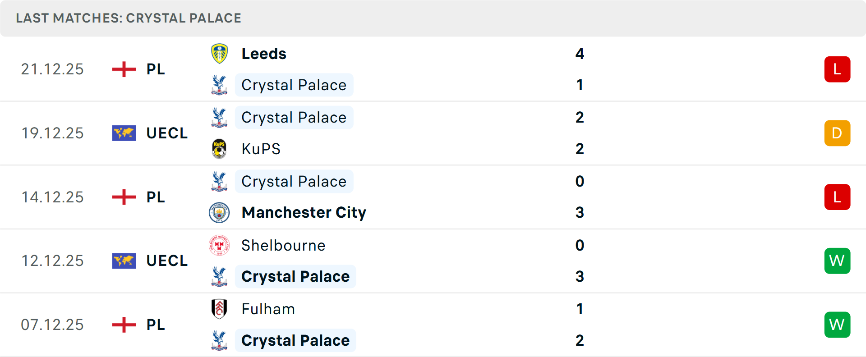Open the Shelbourne team name link
Image resolution: width=866 pixels, height=357 pixels.
283,245
